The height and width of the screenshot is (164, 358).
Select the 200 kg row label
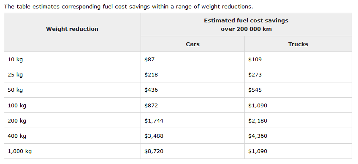[x=17, y=121]
